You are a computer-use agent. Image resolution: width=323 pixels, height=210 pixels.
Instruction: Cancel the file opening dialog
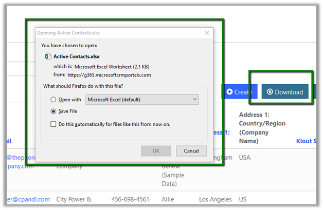191,151
